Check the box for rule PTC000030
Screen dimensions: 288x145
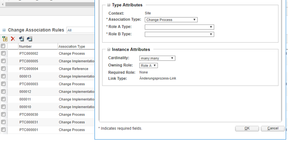click(3, 114)
